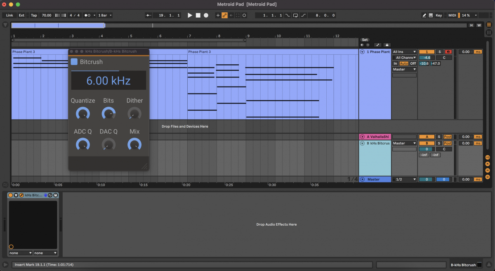Click the Previous Locator arrow
Image resolution: width=495 pixels, height=271 pixels.
click(362, 45)
